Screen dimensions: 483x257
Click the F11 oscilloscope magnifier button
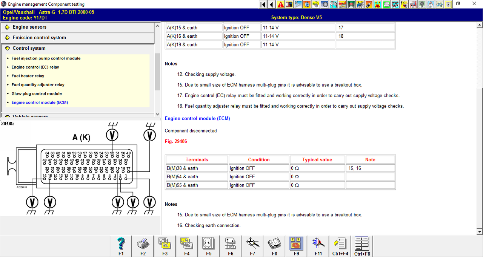[x=318, y=246]
